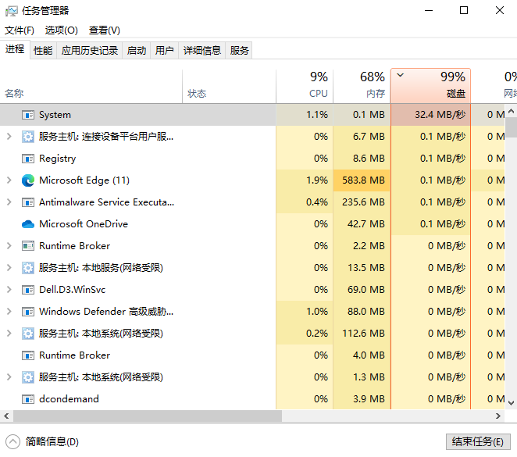Click the Antimalware Service Executable icon
This screenshot has width=517, height=457.
pyautogui.click(x=28, y=202)
